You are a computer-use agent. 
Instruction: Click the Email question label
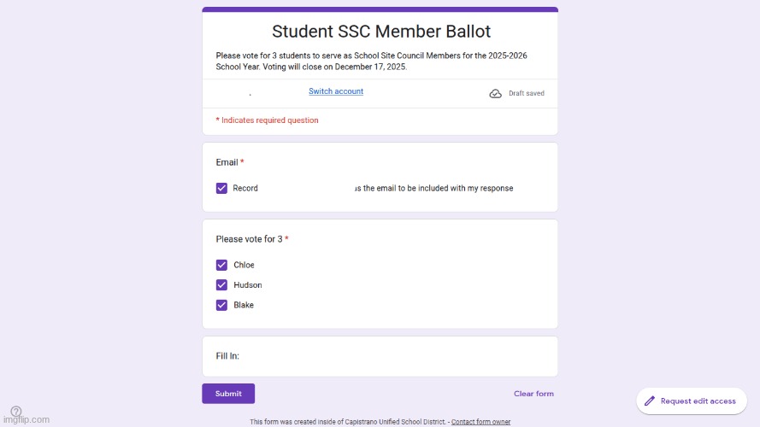(x=227, y=162)
